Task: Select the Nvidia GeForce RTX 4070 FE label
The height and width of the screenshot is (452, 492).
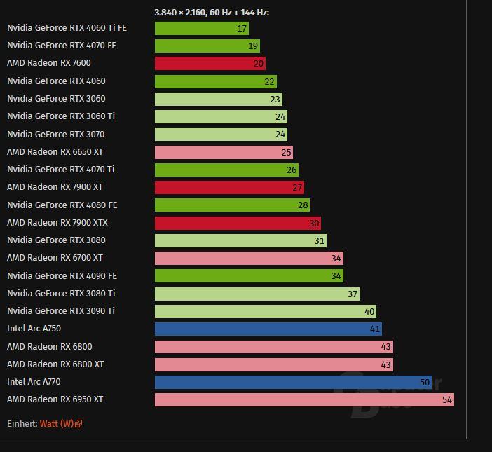Action: point(62,46)
